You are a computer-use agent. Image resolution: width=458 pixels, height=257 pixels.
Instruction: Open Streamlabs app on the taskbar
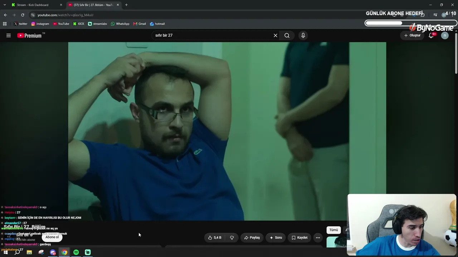click(88, 252)
